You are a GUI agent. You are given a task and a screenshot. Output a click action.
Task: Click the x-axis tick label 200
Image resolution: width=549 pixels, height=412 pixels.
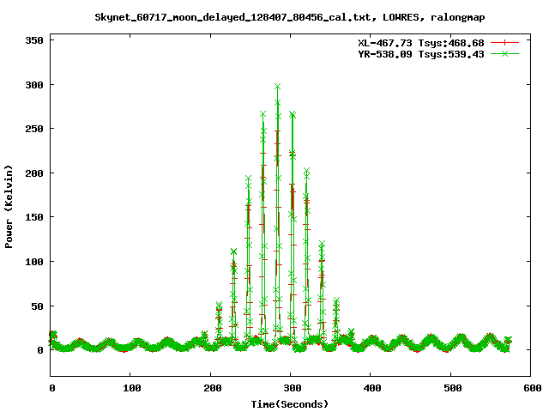213,388
